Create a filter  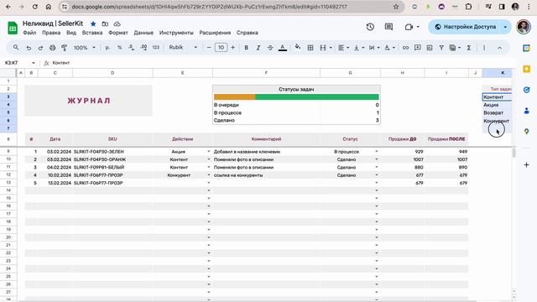point(441,48)
